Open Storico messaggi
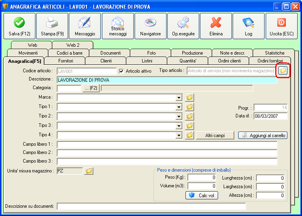 pyautogui.click(x=118, y=26)
